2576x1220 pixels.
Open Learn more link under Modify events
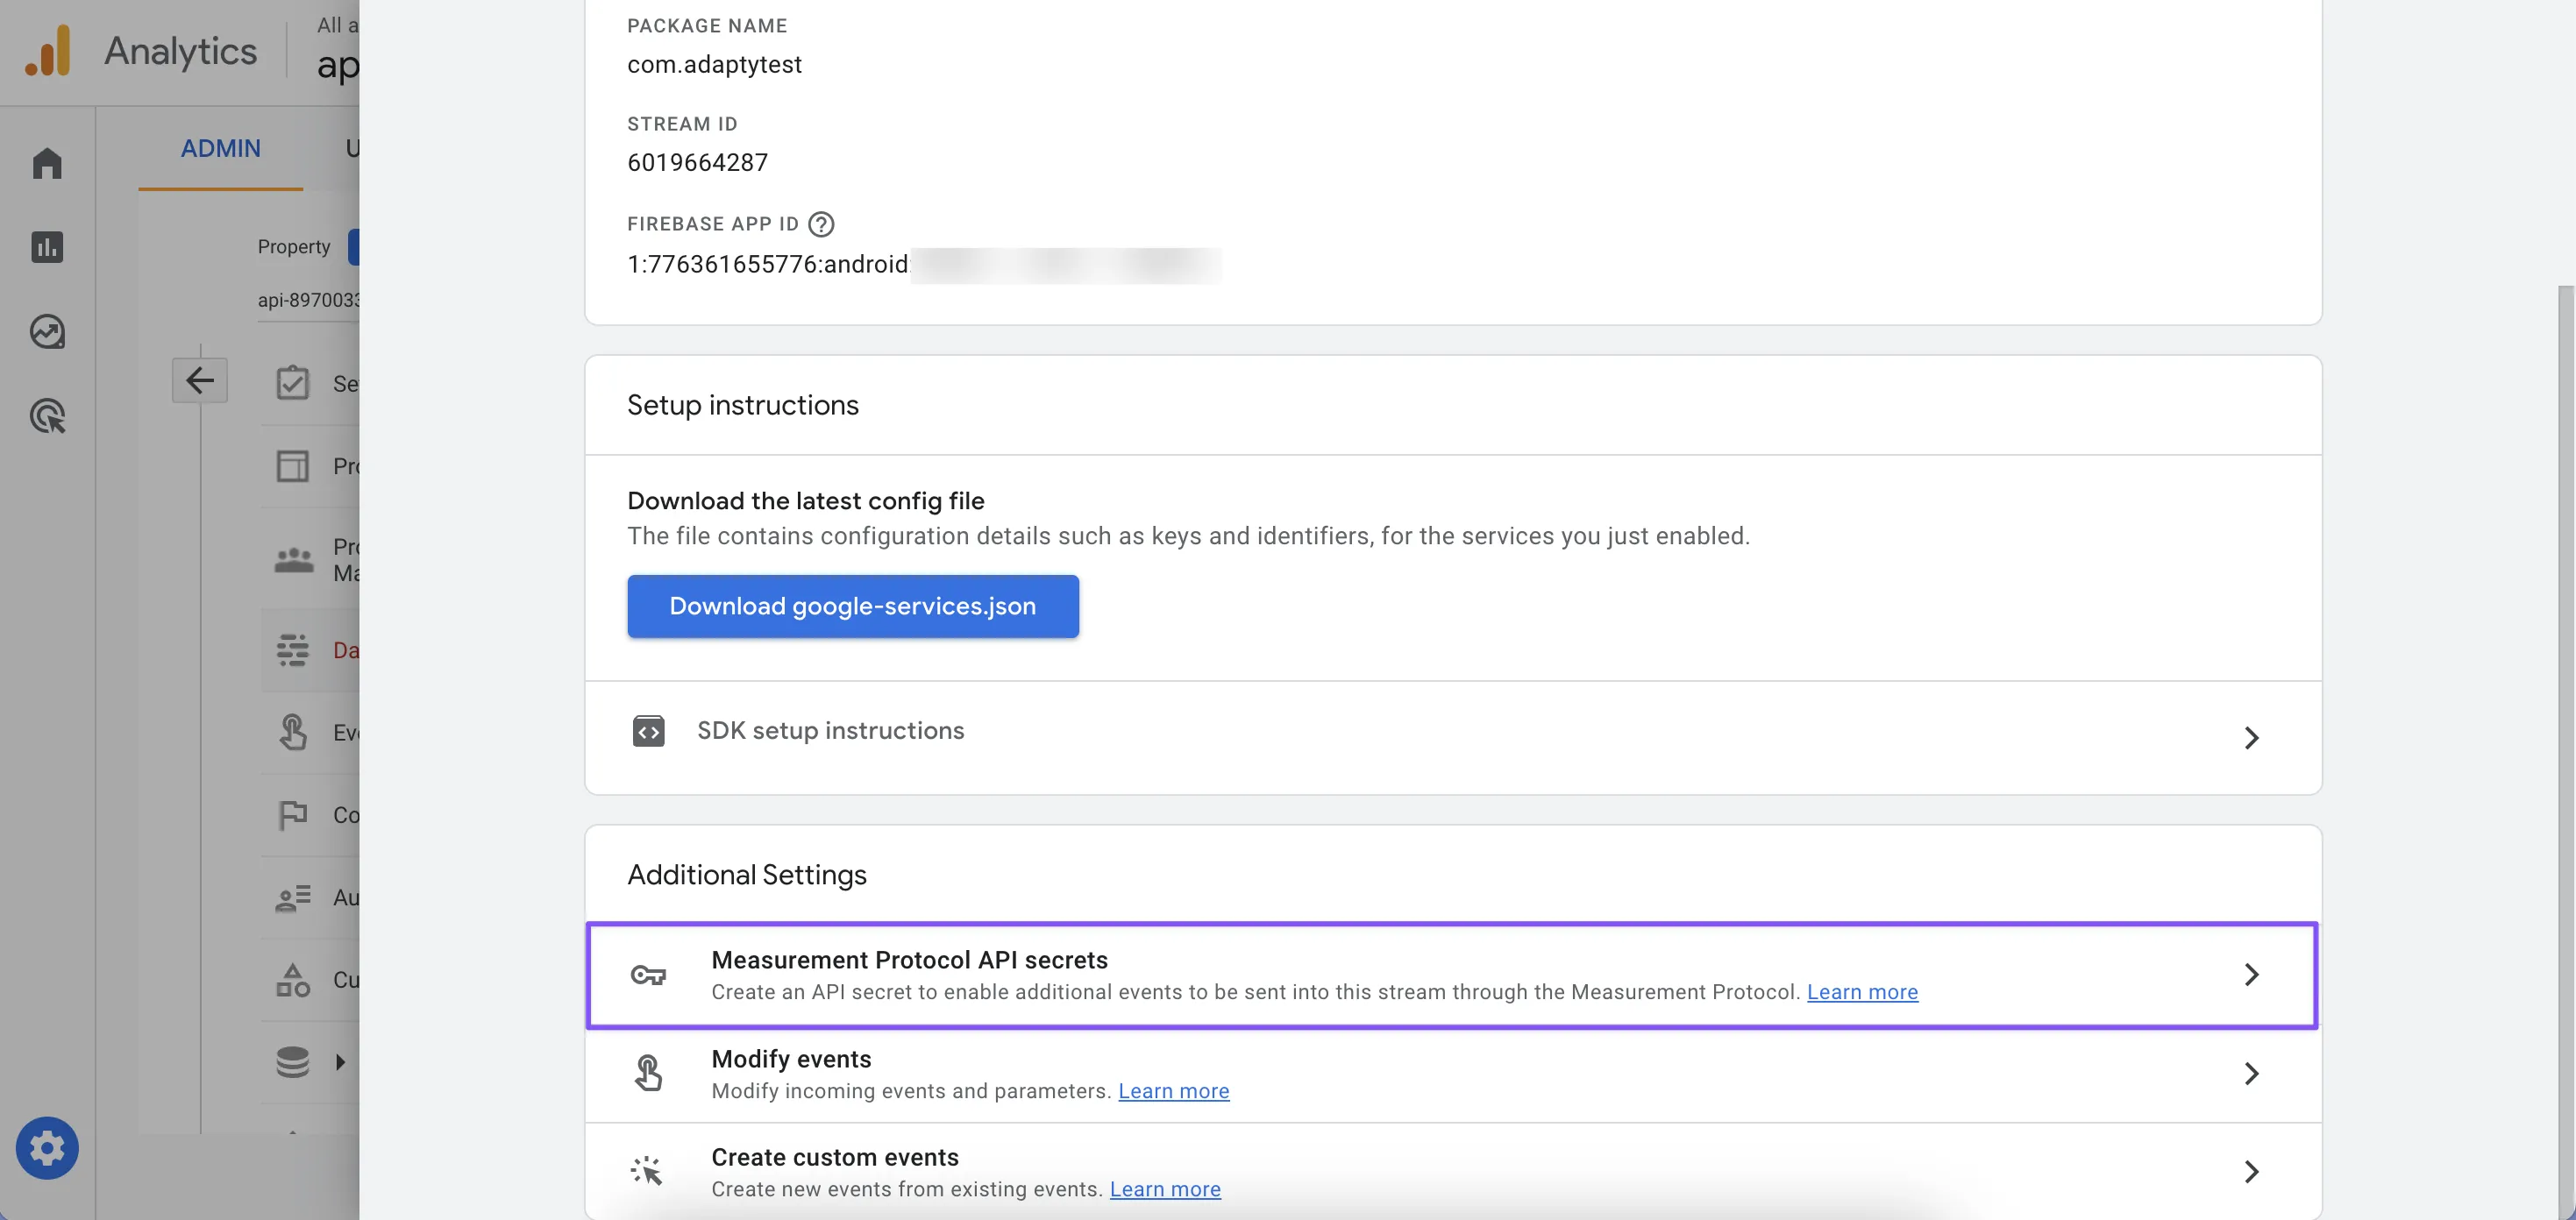pyautogui.click(x=1173, y=1091)
